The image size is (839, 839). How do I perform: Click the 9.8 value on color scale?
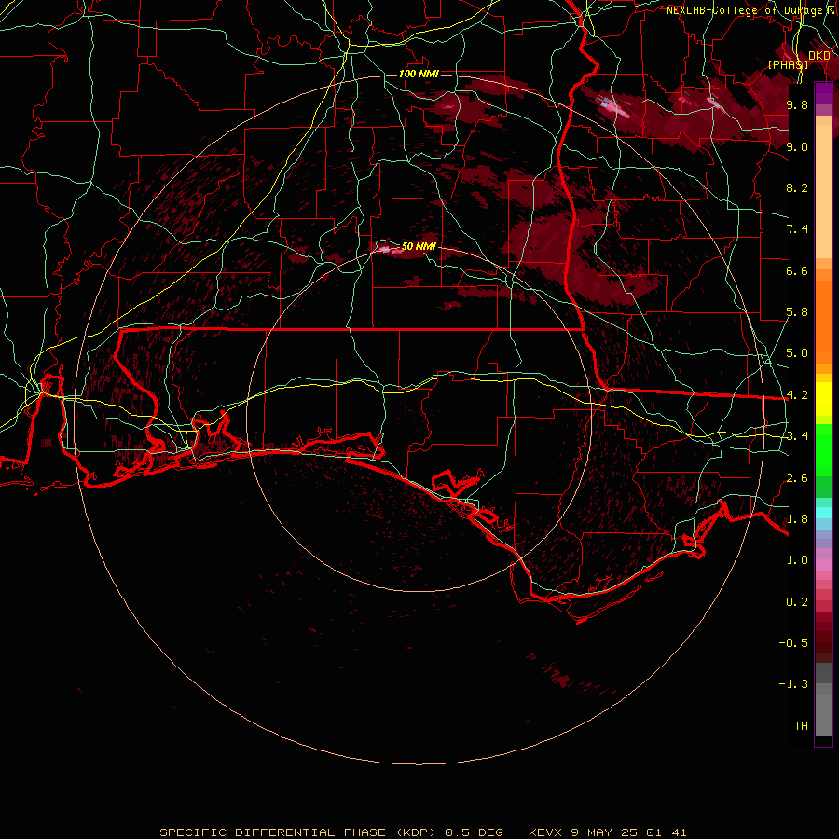(x=797, y=104)
